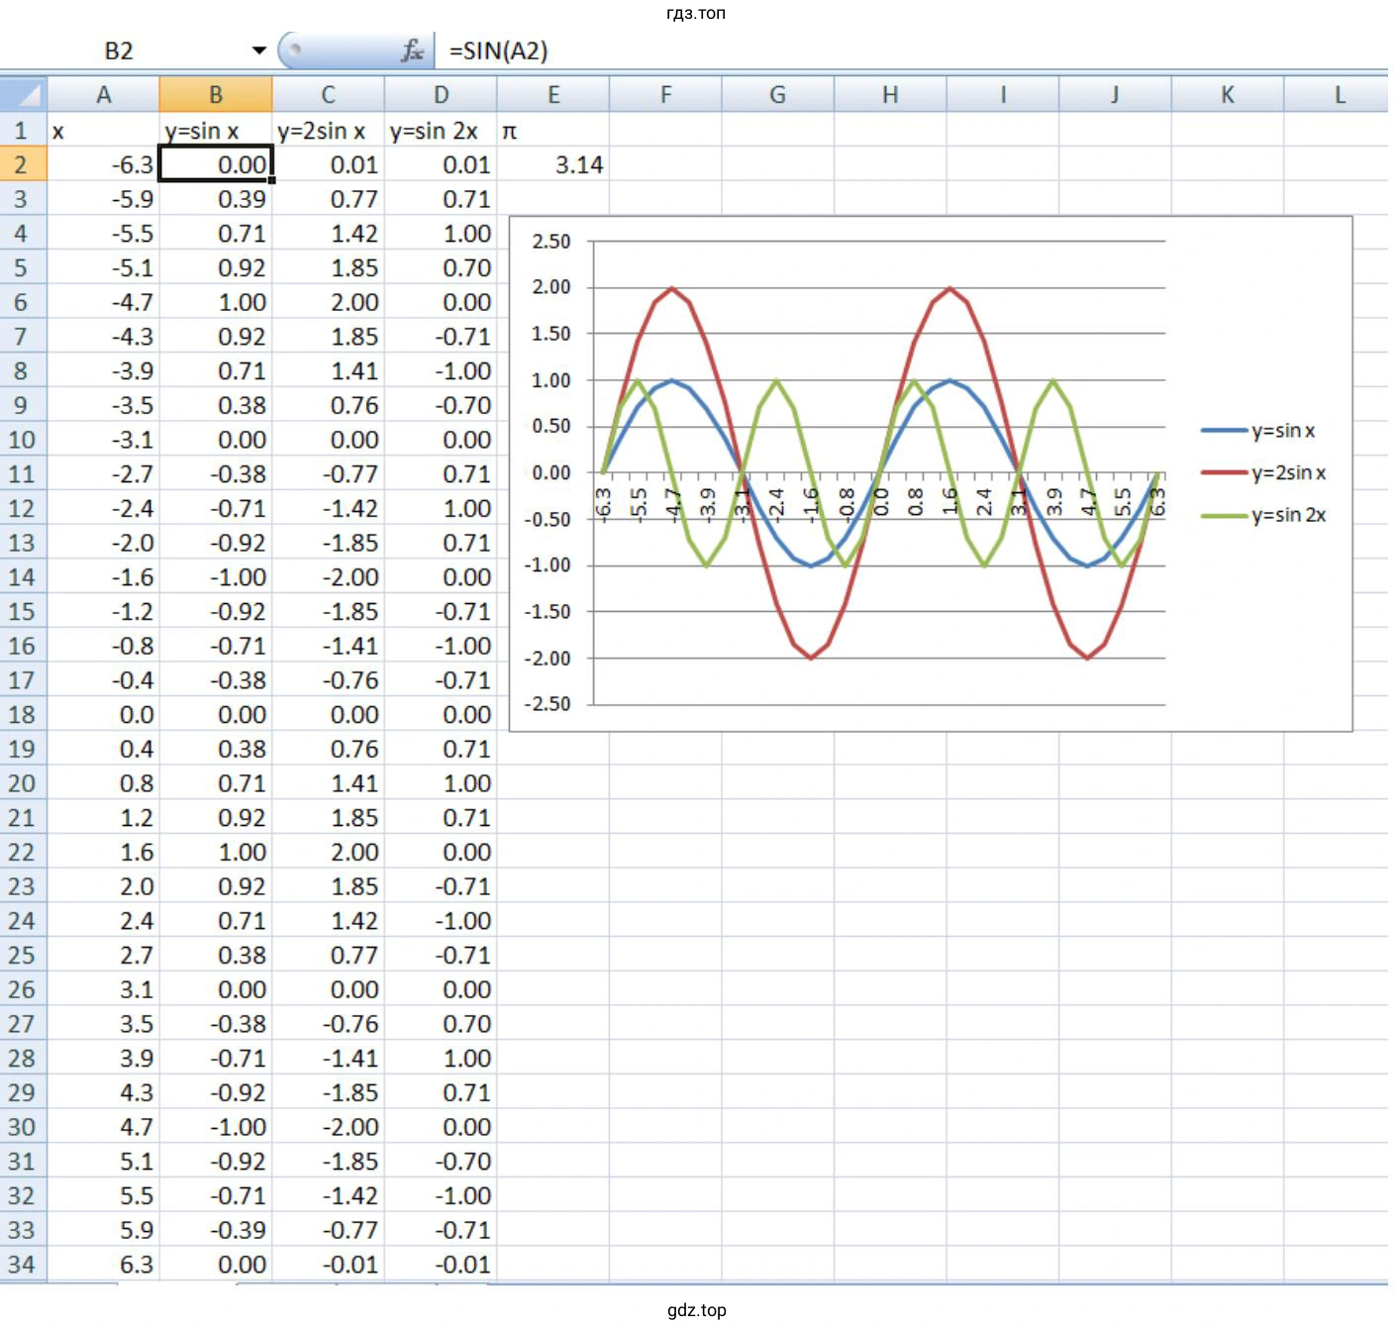The height and width of the screenshot is (1330, 1395).
Task: Click the Insert Function fx icon
Action: click(x=413, y=51)
